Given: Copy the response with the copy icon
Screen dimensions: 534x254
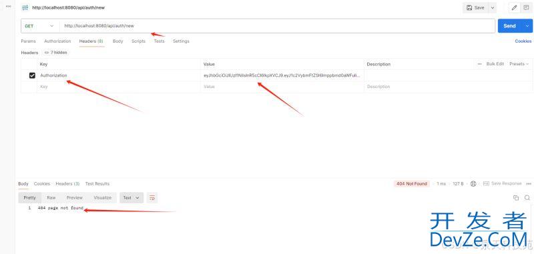Looking at the screenshot, I should click(516, 198).
